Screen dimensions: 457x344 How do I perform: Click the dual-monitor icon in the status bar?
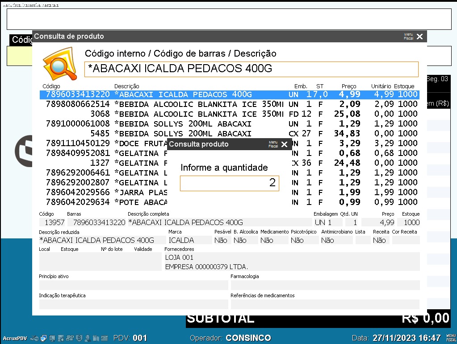43,338
